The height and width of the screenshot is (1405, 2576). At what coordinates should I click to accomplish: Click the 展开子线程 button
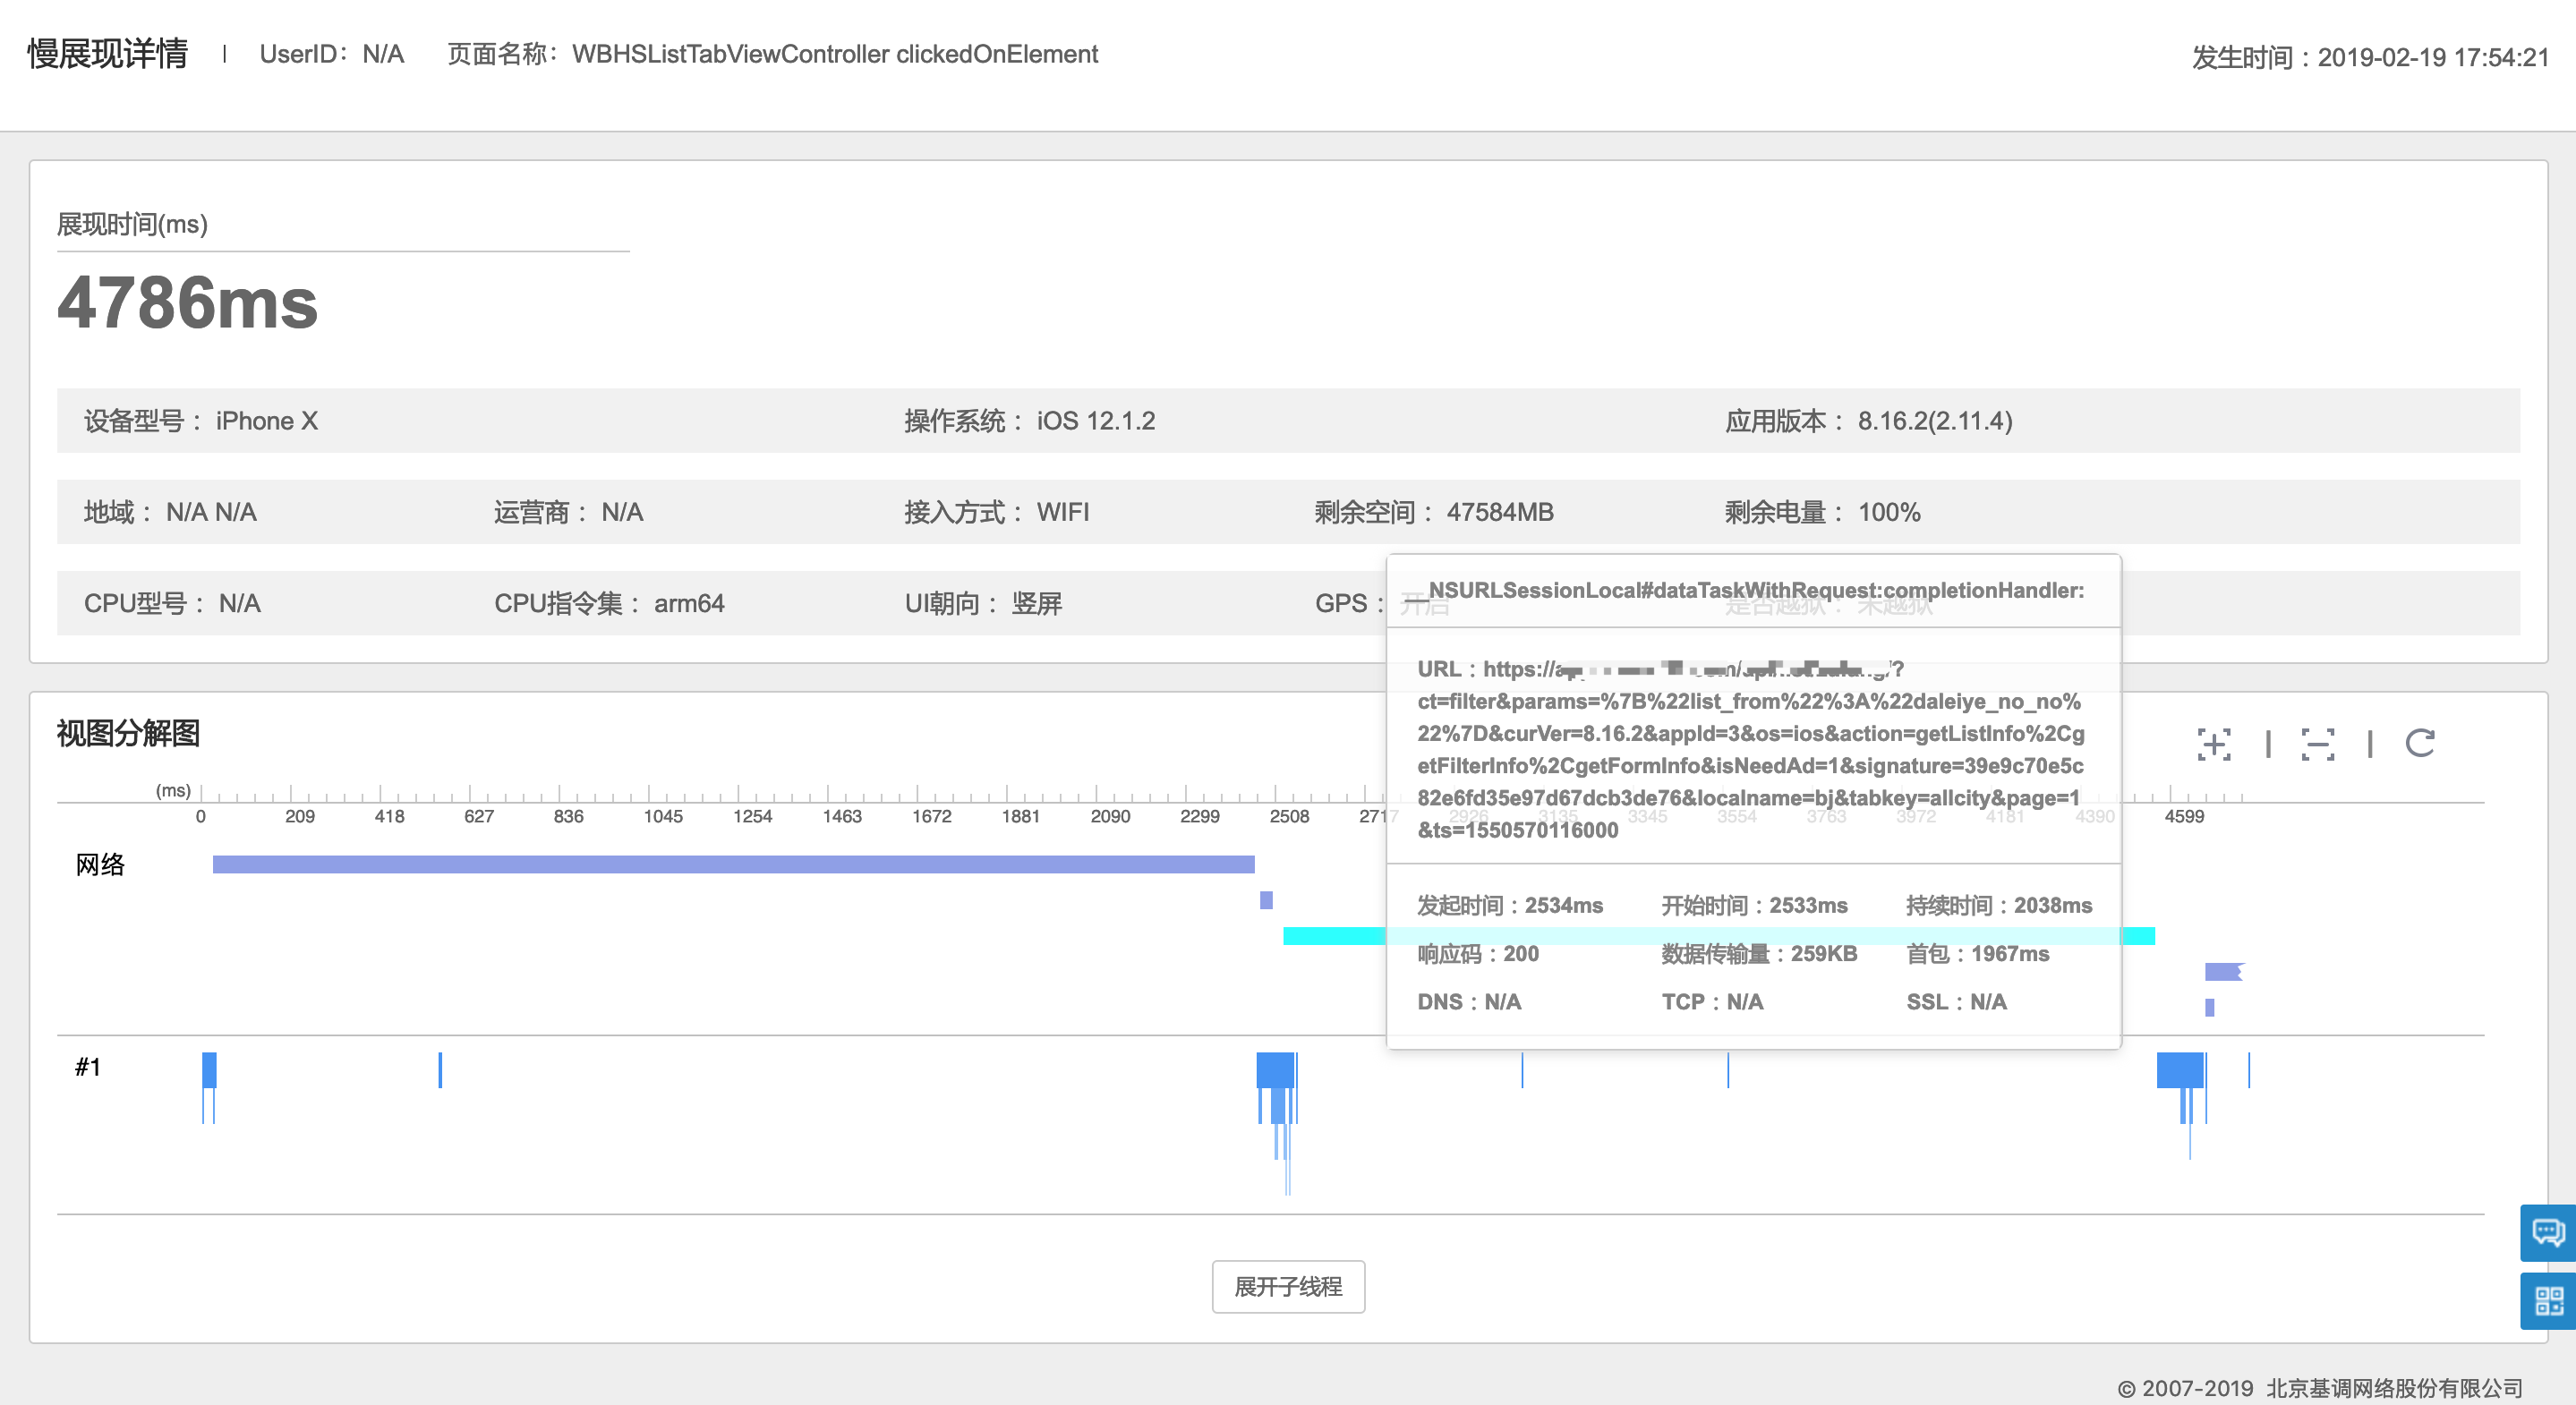coord(1288,1286)
